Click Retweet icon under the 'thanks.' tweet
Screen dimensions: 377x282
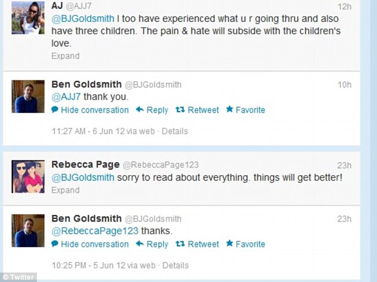click(180, 244)
